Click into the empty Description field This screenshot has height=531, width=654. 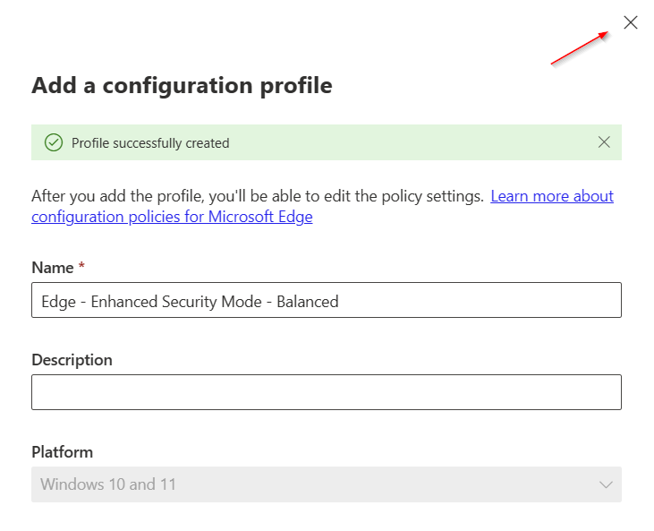[x=326, y=392]
